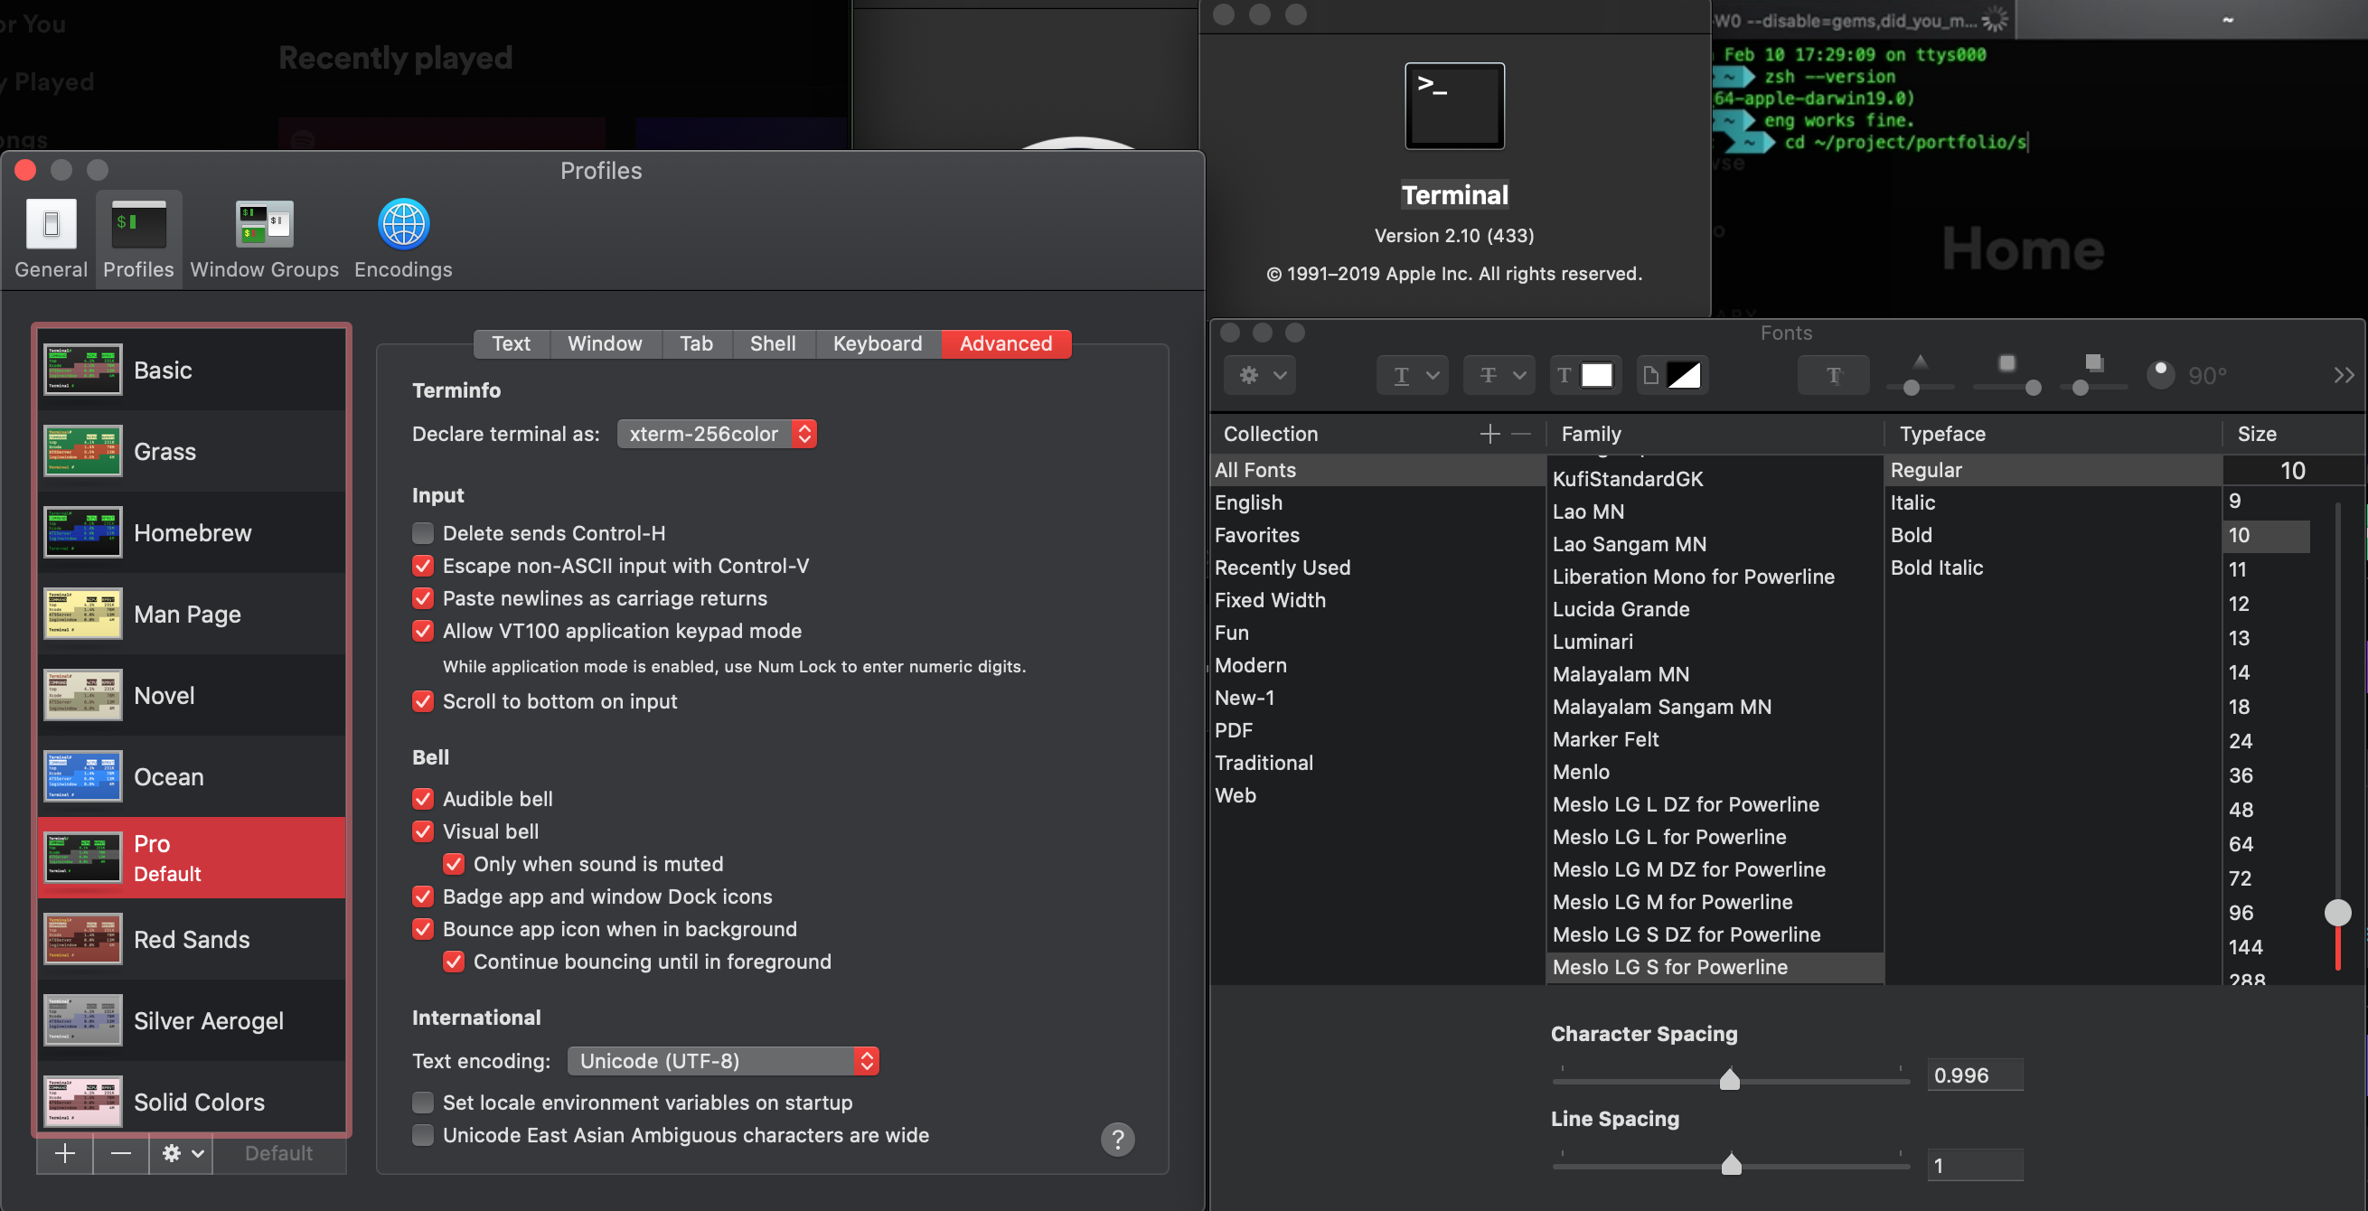Switch to the Text tab
Image resolution: width=2368 pixels, height=1211 pixels.
[511, 344]
